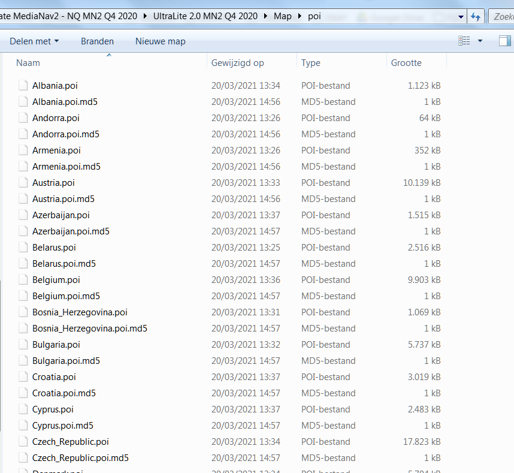The image size is (514, 473).
Task: Select Belgium.poi.md5 file icon
Action: pos(23,296)
